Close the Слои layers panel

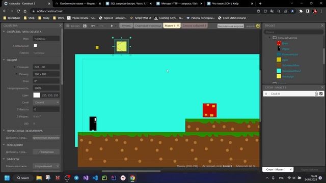point(322,87)
